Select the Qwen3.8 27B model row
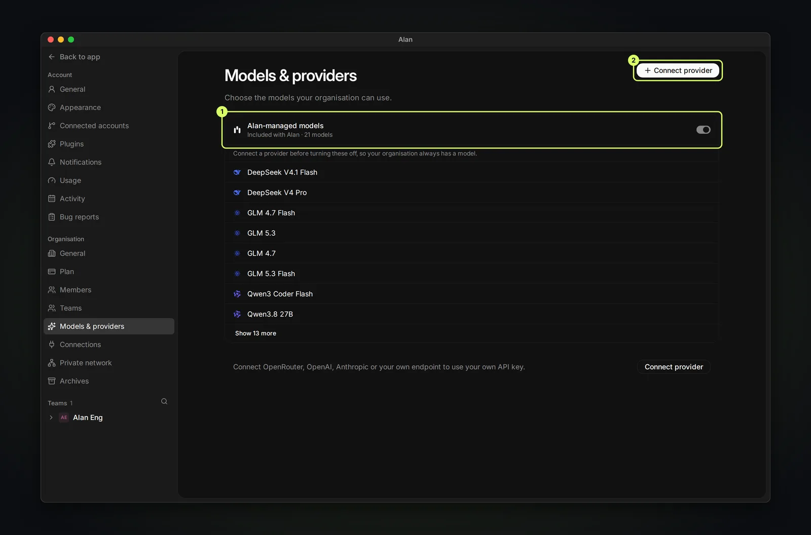This screenshot has width=811, height=535. 472,314
